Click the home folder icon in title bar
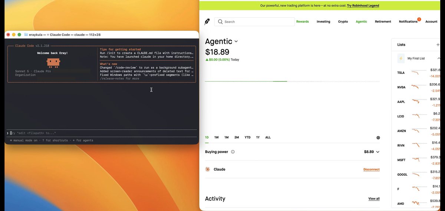The image size is (445, 211). click(26, 35)
